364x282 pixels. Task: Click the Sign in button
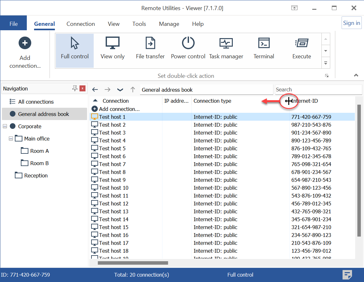click(x=351, y=23)
